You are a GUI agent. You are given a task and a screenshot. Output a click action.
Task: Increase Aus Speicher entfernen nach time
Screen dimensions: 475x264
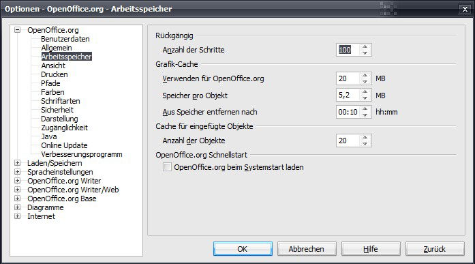(x=365, y=109)
